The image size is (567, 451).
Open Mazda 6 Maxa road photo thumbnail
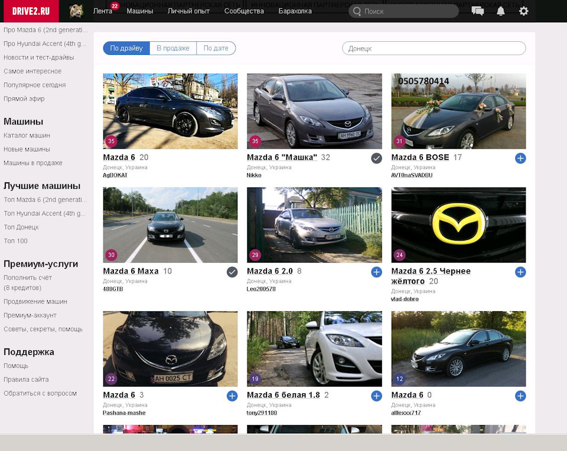point(170,225)
